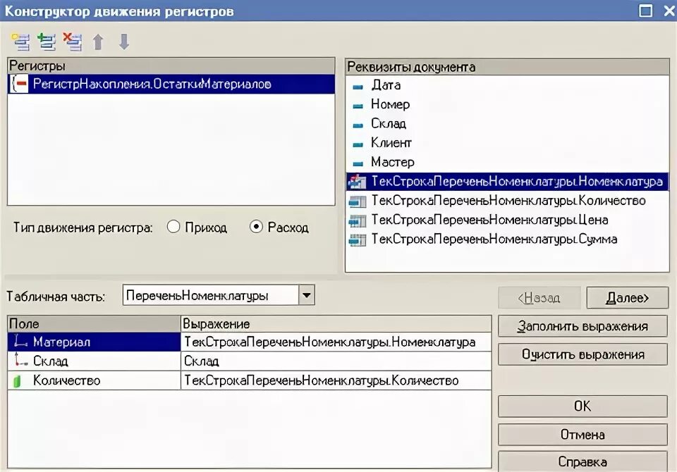Image resolution: width=677 pixels, height=472 pixels.
Task: Click the add register toolbar icon
Action: (47, 42)
